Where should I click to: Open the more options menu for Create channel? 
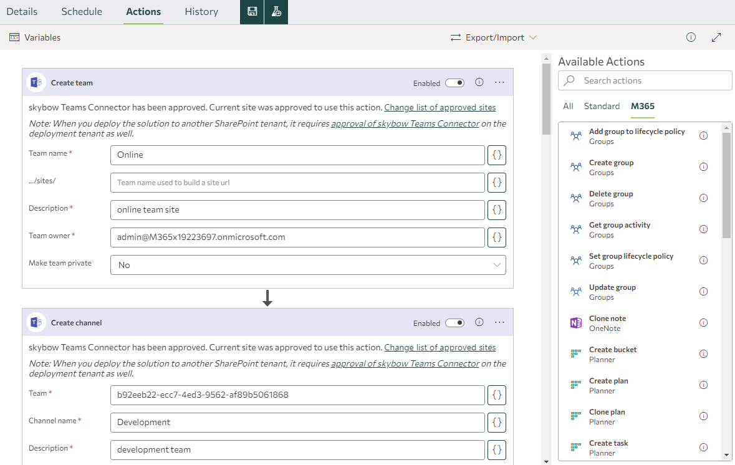[500, 322]
